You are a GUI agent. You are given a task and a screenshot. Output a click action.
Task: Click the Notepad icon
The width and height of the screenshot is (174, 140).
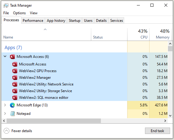(x=12, y=114)
